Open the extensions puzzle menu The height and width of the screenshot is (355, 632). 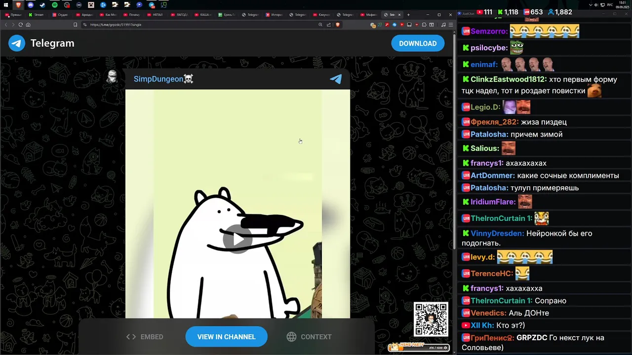coord(424,25)
